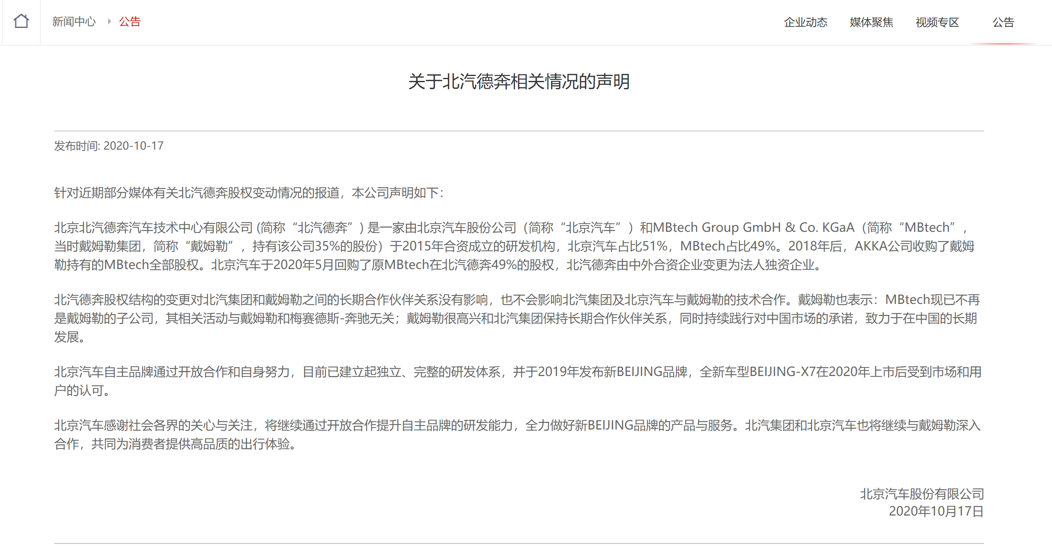The width and height of the screenshot is (1052, 552).
Task: Click the red 公告 breadcrumb link
Action: (130, 22)
